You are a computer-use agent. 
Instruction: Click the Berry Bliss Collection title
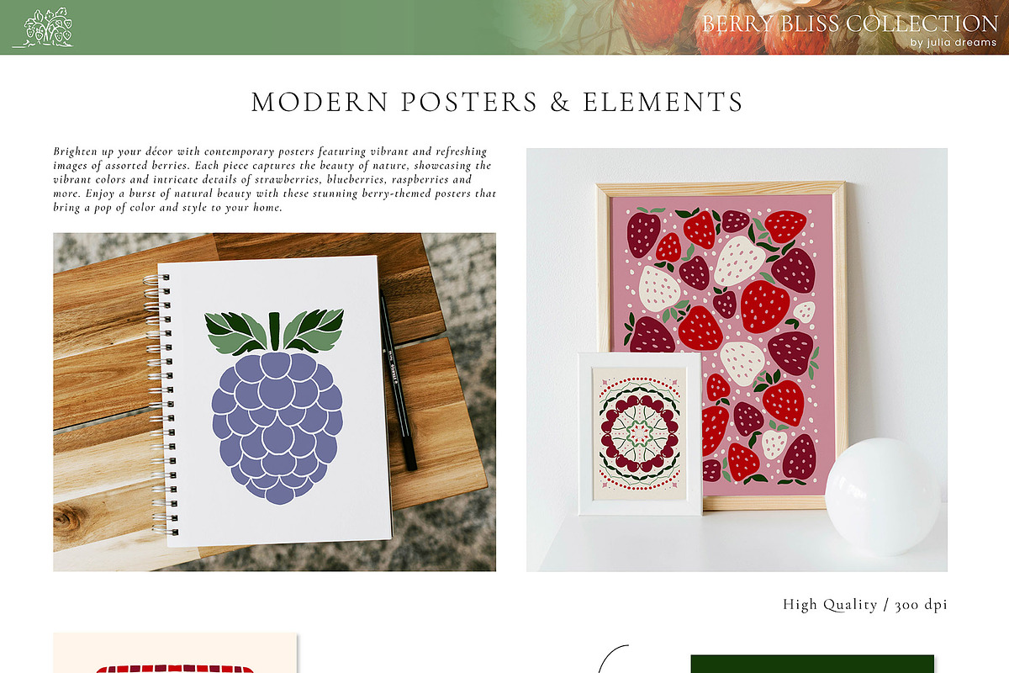click(850, 24)
